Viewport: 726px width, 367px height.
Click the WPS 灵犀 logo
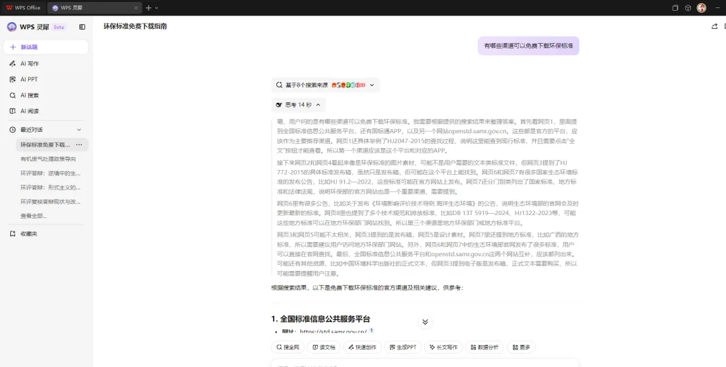coord(11,27)
